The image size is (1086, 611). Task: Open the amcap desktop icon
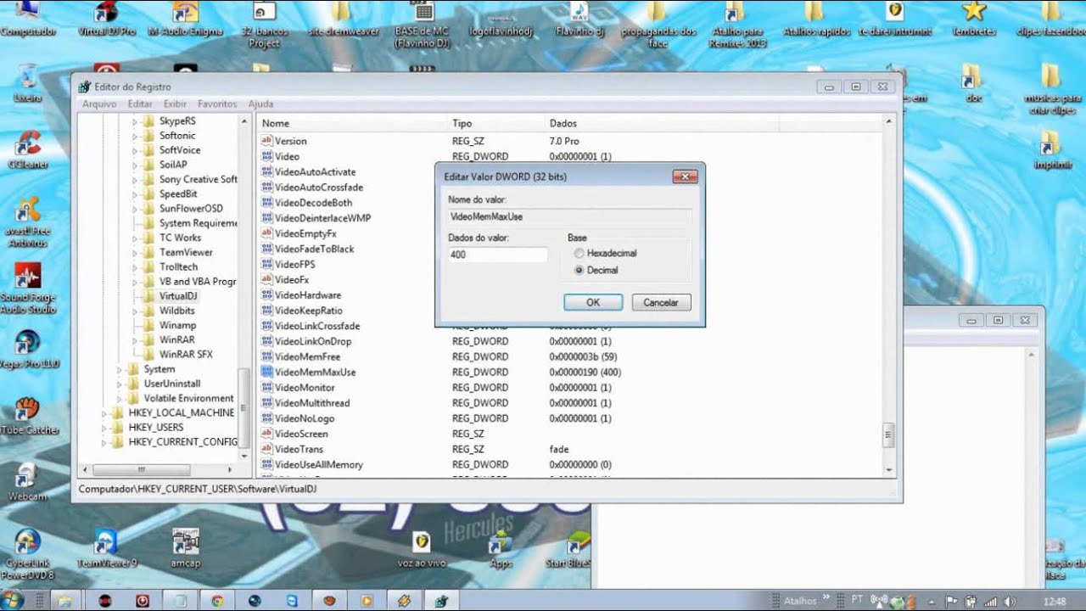(185, 548)
